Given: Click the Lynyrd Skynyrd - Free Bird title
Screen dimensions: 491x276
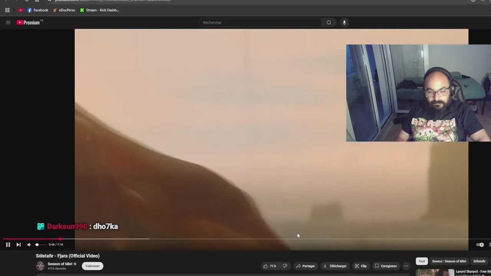Looking at the screenshot, I should click(473, 271).
